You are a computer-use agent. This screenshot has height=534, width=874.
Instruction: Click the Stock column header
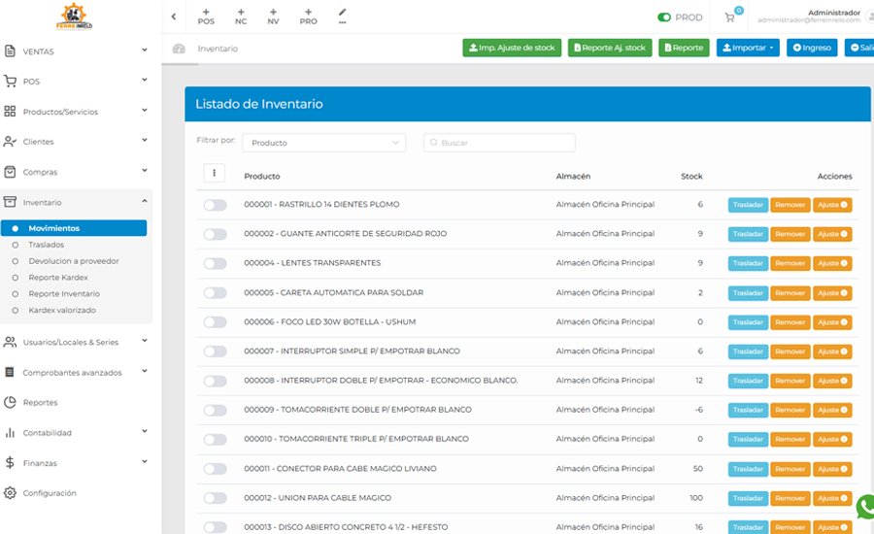691,176
